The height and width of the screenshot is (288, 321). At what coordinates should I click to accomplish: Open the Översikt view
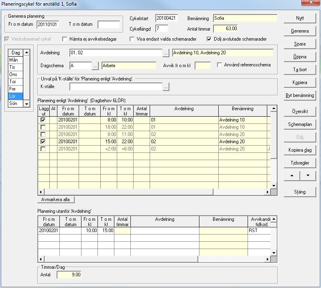point(300,111)
